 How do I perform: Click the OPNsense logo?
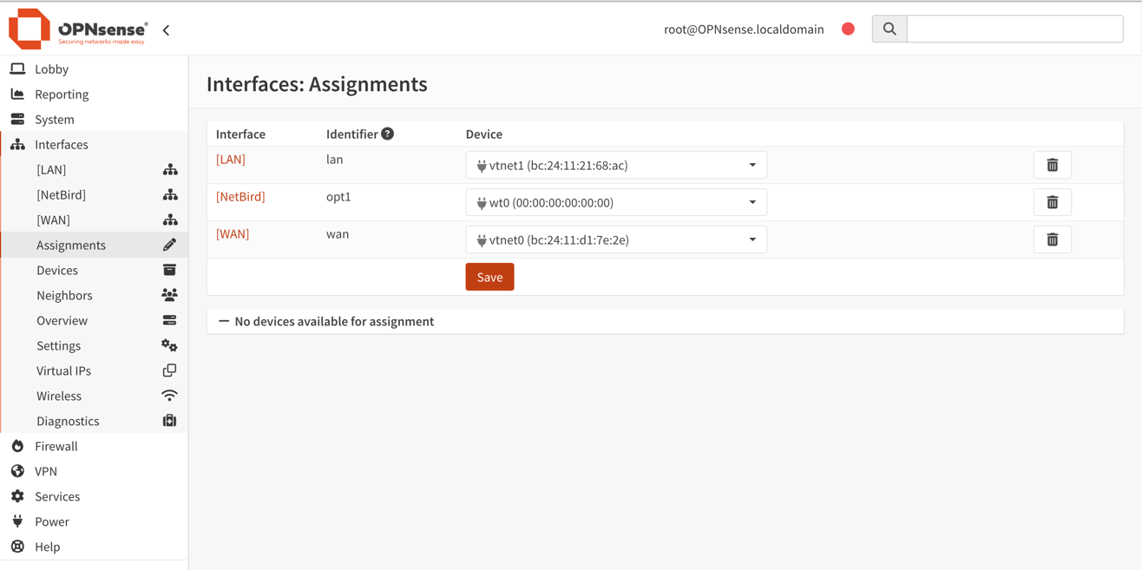coord(78,29)
